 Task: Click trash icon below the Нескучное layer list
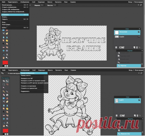pos(137,47)
